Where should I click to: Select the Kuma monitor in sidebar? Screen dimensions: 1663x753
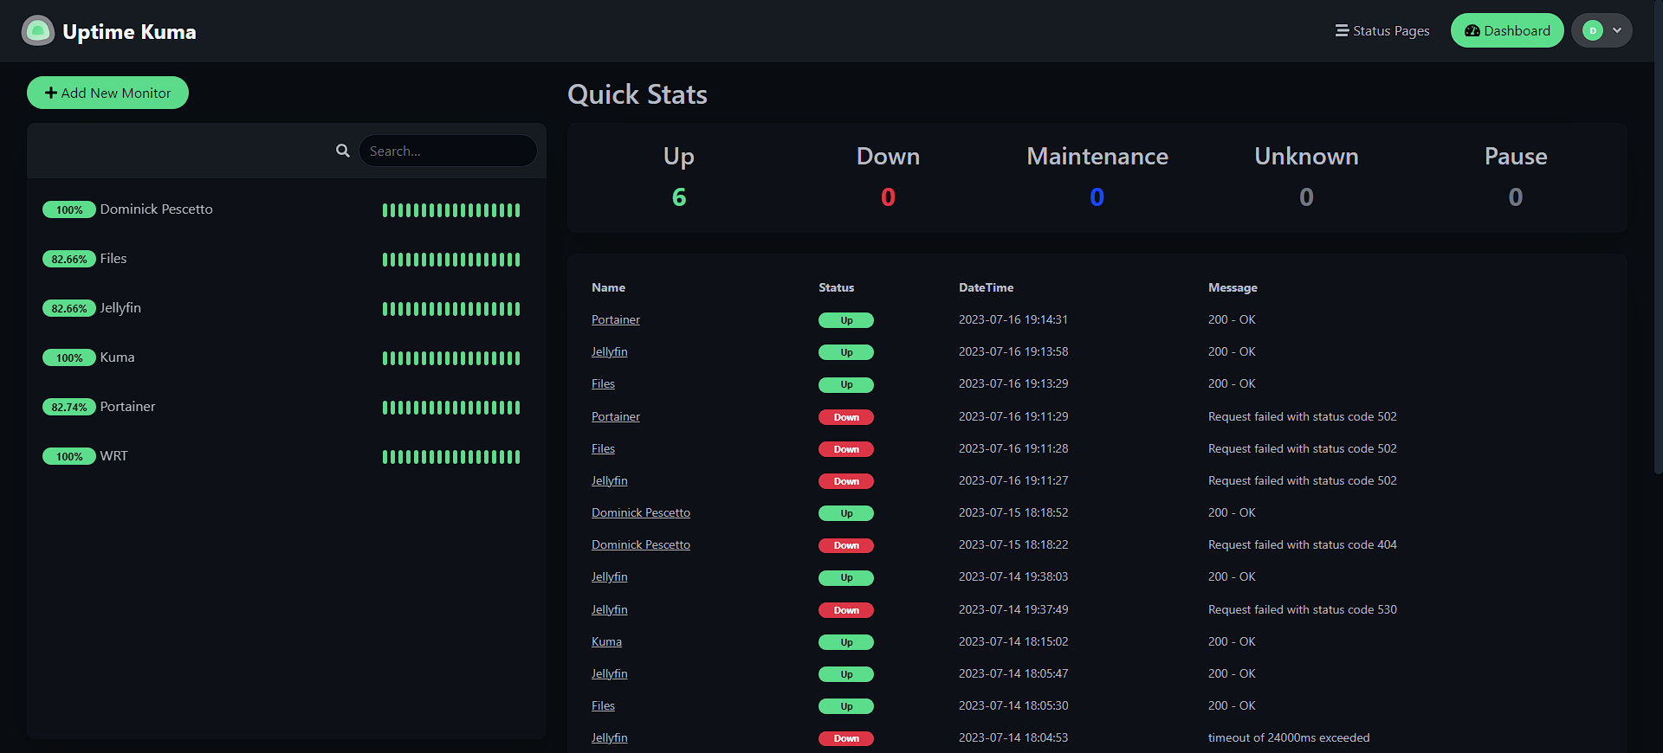(x=287, y=357)
